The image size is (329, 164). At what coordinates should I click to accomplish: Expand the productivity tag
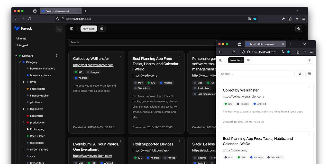pyautogui.click(x=24, y=122)
